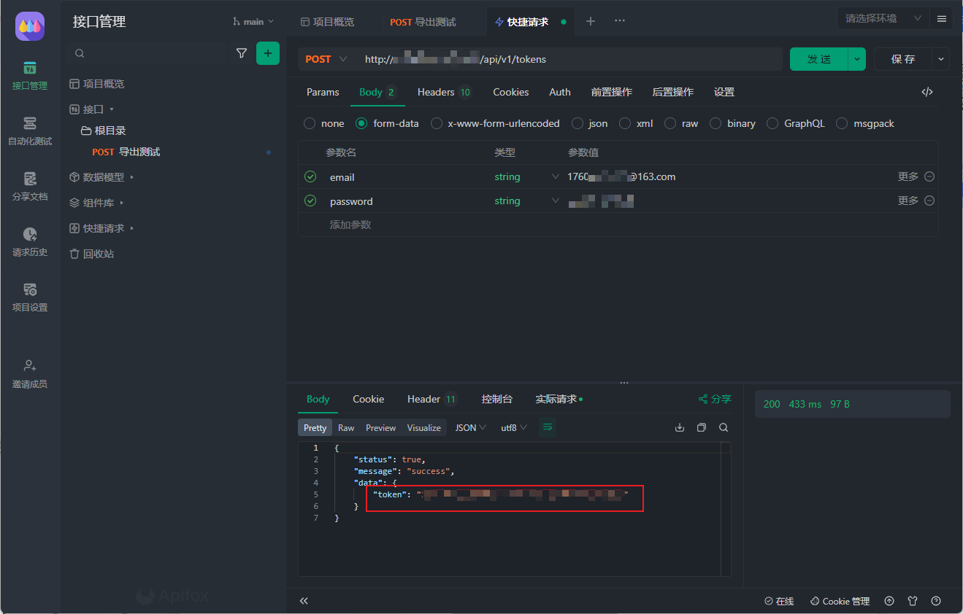Viewport: 963px width, 614px height.
Task: Click 邀请成员 in the left sidebar
Action: (x=30, y=374)
